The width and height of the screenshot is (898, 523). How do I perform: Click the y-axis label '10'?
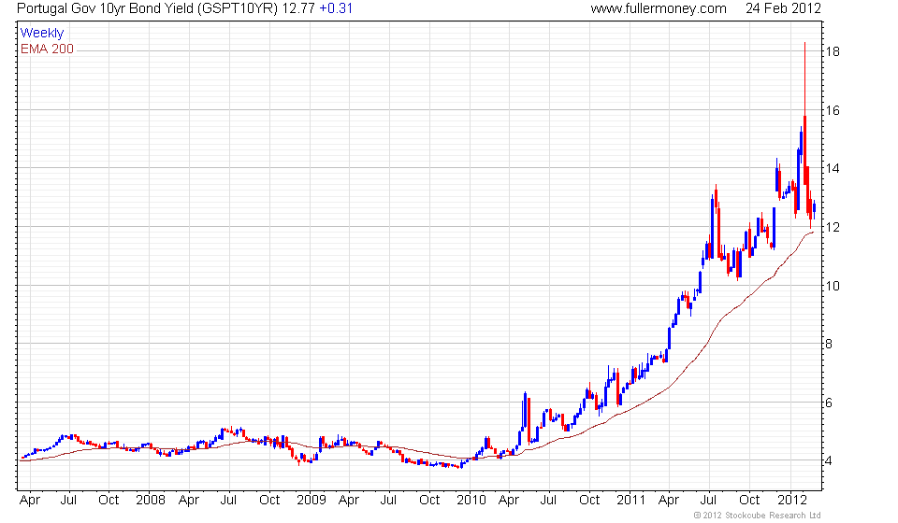tap(833, 286)
